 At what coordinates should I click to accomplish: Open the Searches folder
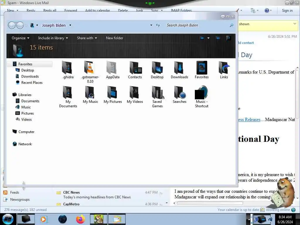pos(180,95)
